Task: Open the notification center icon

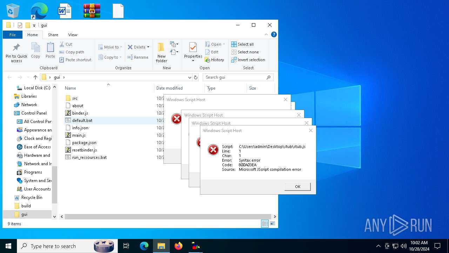Action: (x=437, y=246)
